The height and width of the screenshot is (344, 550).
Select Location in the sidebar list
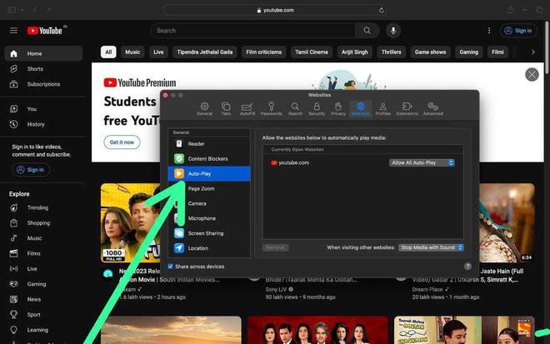point(209,248)
